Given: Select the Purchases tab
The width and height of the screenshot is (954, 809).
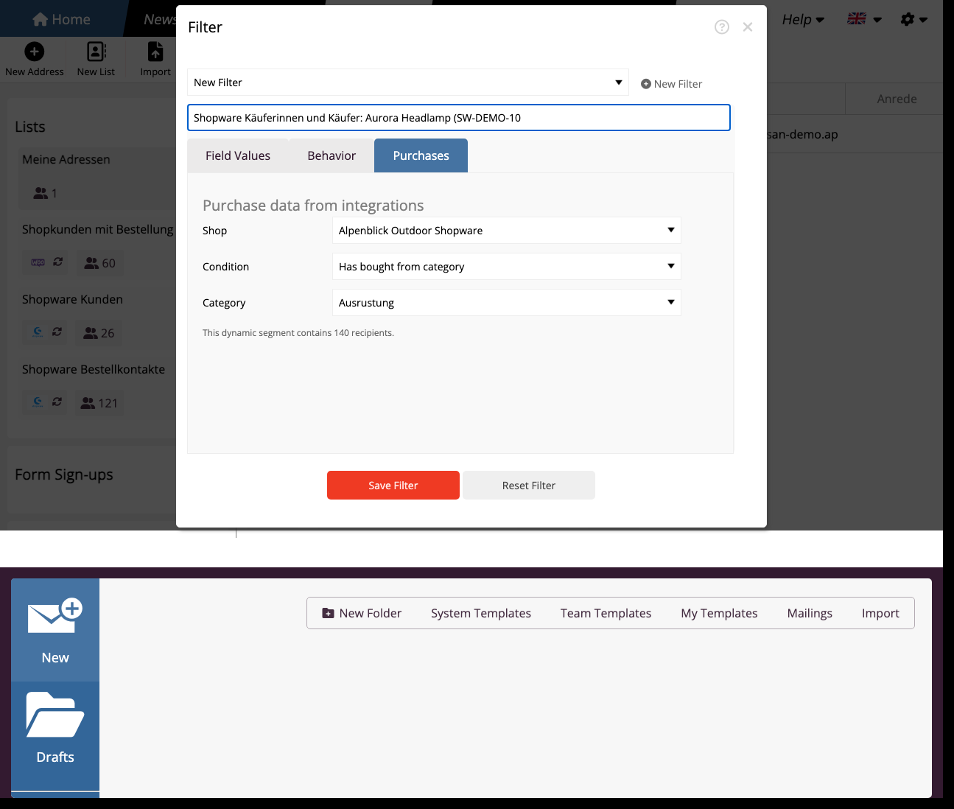Looking at the screenshot, I should 421,155.
